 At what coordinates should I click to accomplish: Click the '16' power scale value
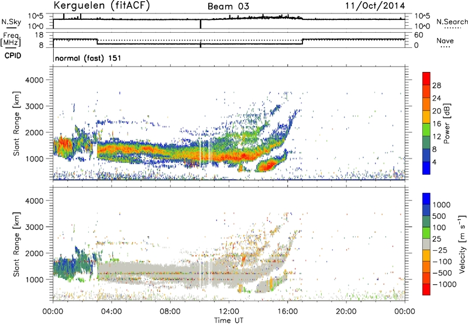(436, 124)
